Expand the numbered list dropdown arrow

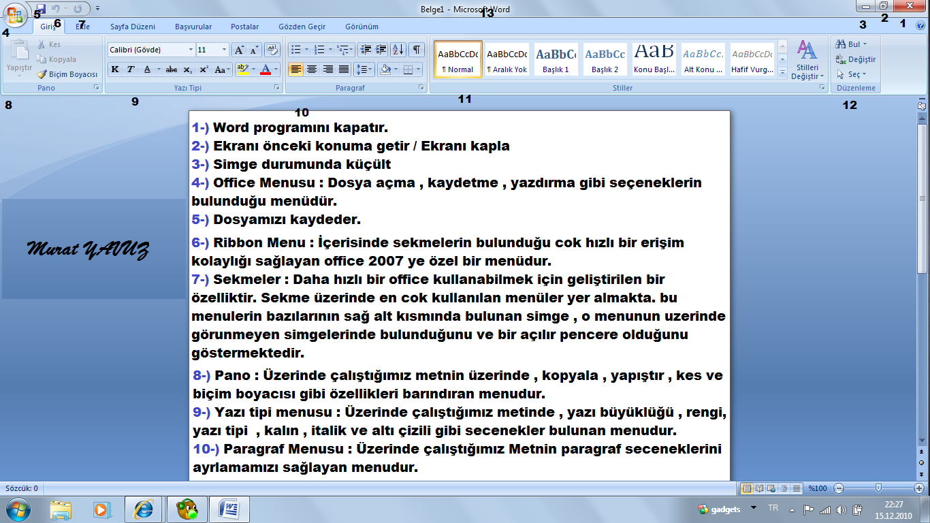click(330, 50)
